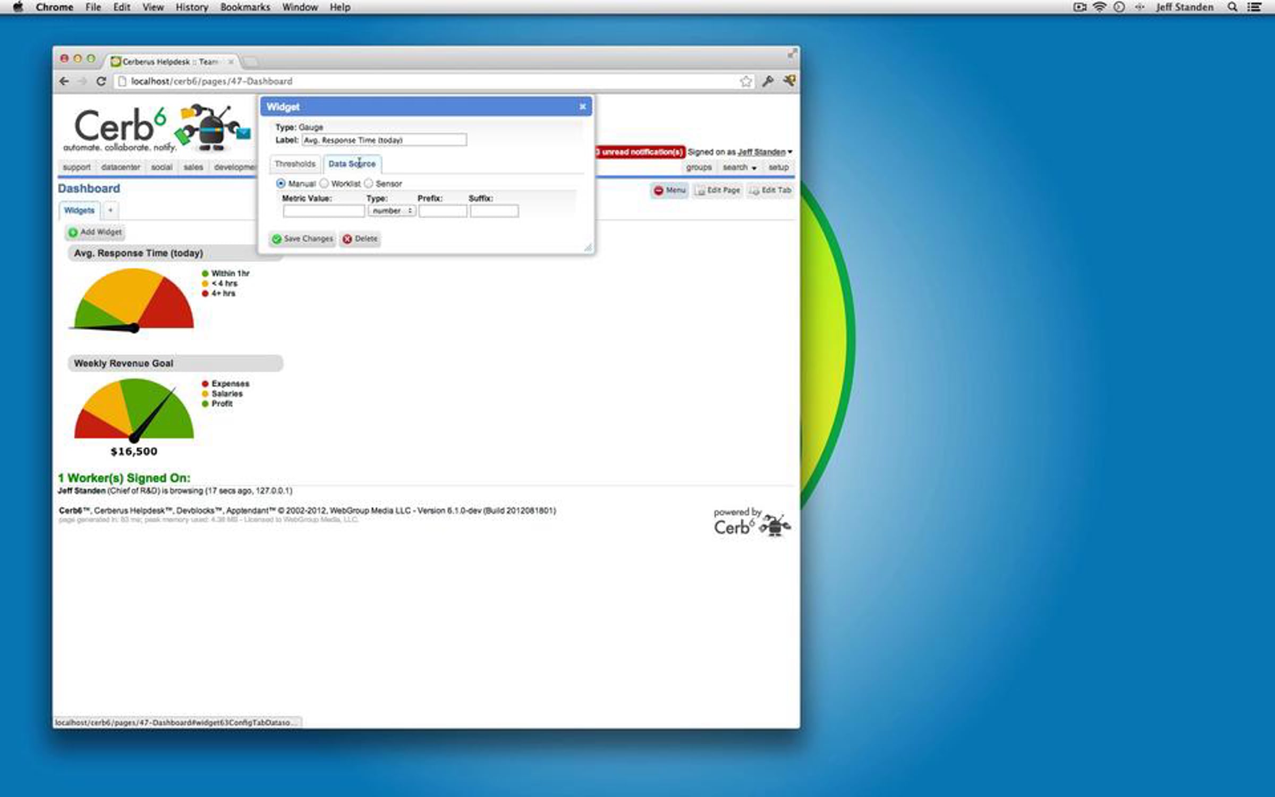Select the Manual data source radio
This screenshot has width=1275, height=797.
pos(281,183)
